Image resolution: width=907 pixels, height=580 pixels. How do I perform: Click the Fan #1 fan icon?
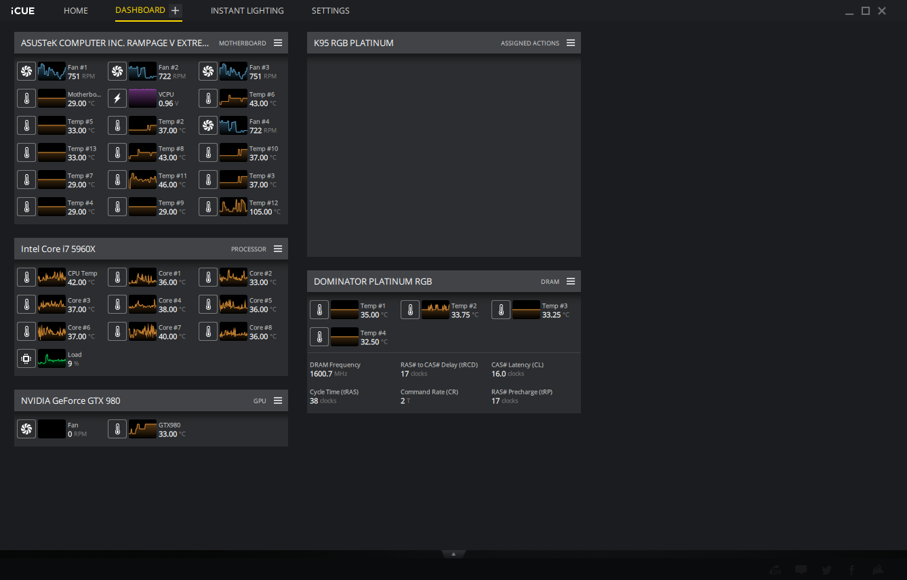coord(26,71)
